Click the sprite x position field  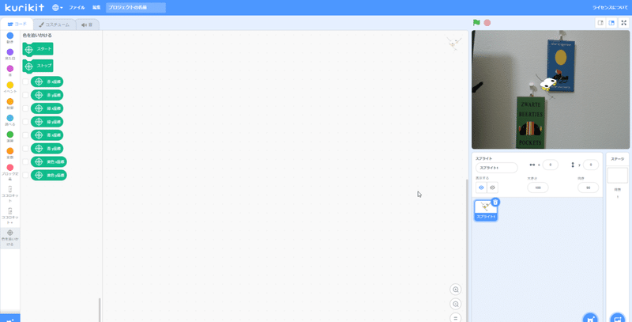(x=550, y=165)
